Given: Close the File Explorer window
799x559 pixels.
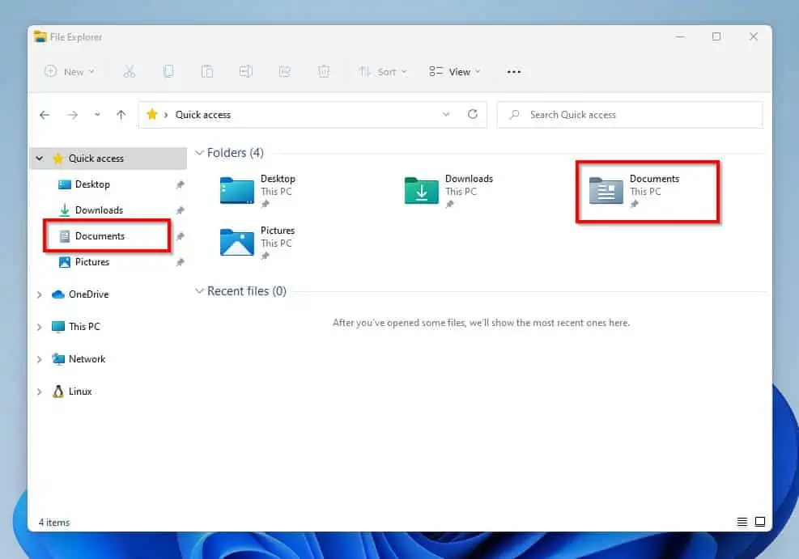Looking at the screenshot, I should (754, 36).
